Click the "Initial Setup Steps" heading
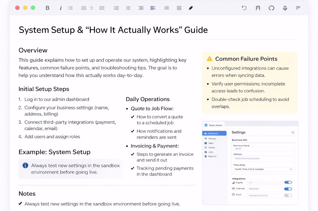 44,89
